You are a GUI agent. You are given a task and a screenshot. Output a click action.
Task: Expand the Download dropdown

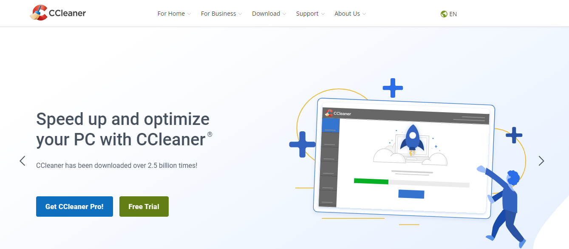(266, 13)
